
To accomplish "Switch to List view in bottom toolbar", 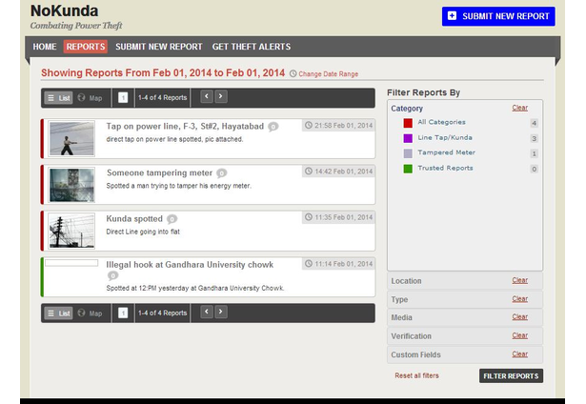I will click(x=59, y=313).
